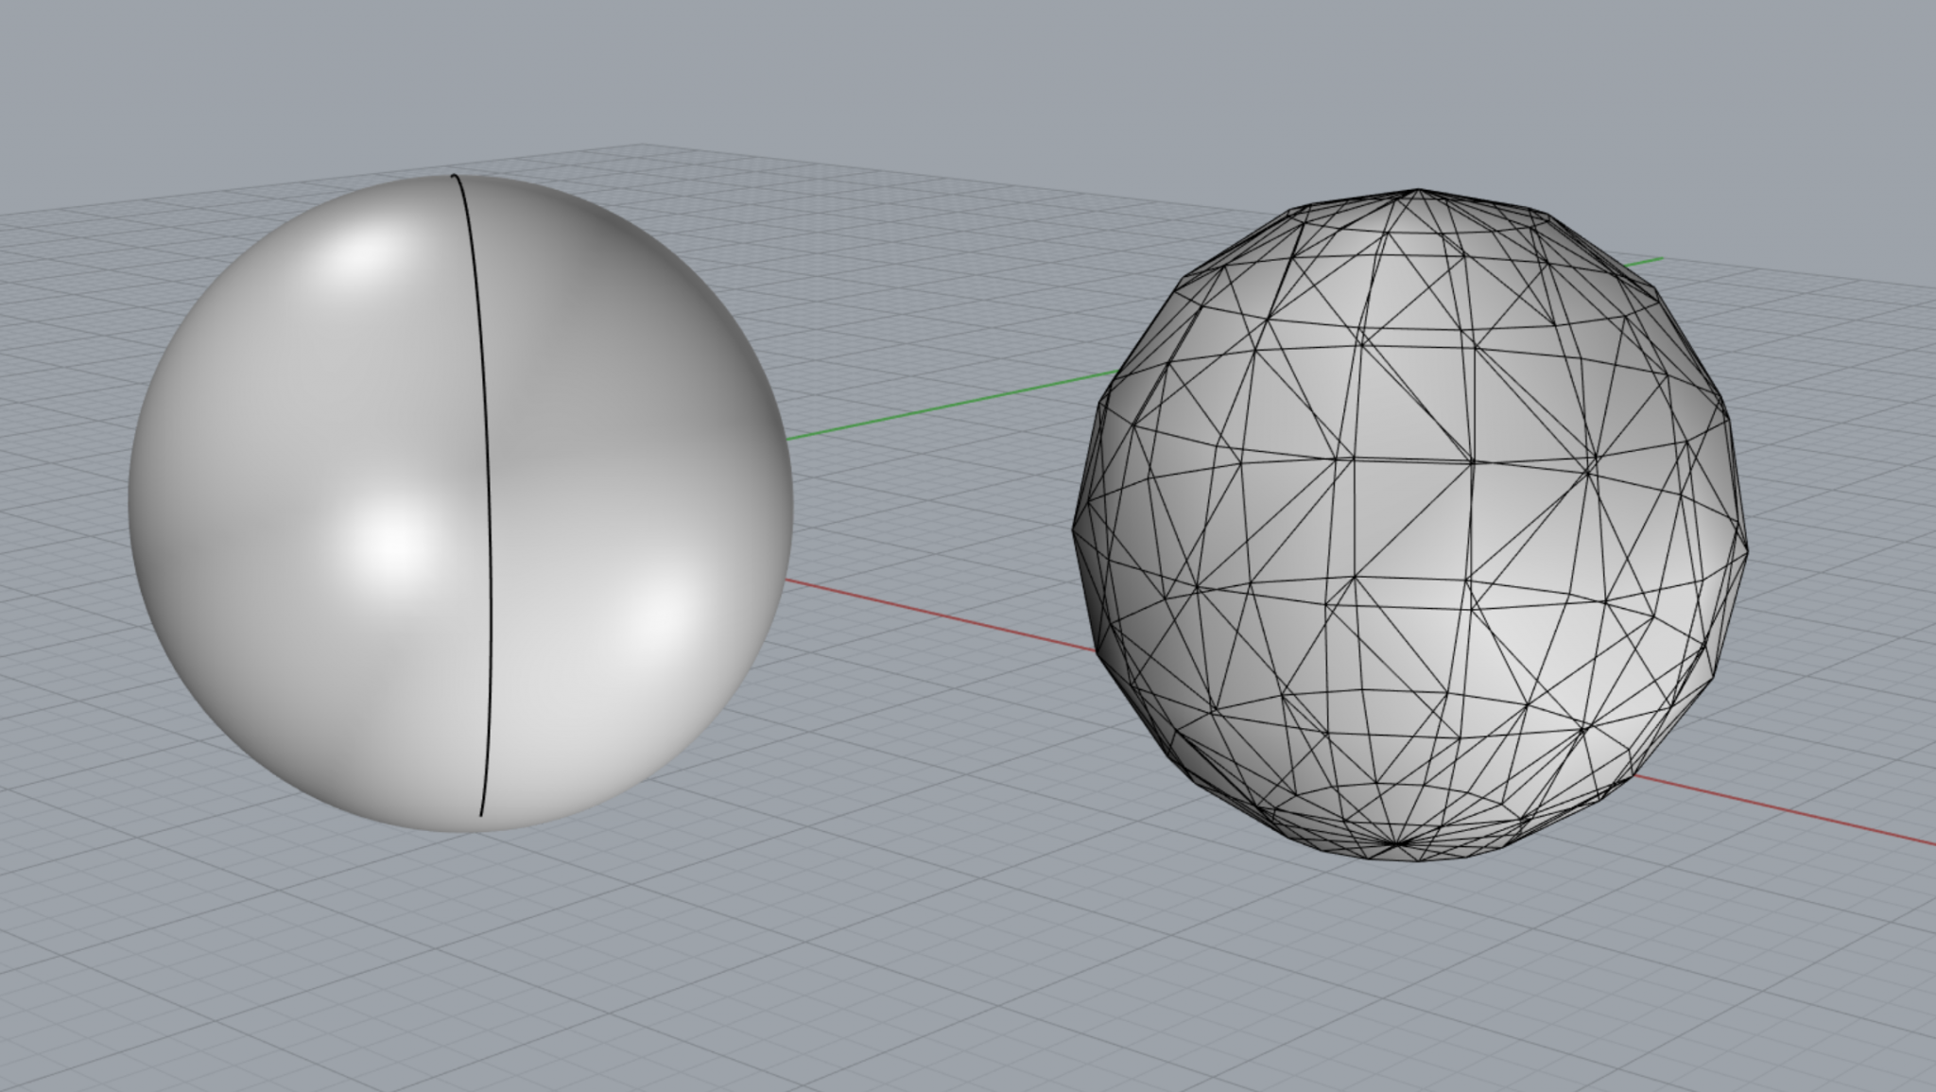Click the top endpoint of the sphere seam
1936x1092 pixels.
[x=455, y=176]
